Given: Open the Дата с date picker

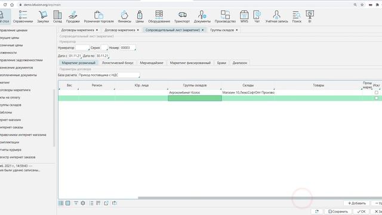Looking at the screenshot, I should [75, 56].
